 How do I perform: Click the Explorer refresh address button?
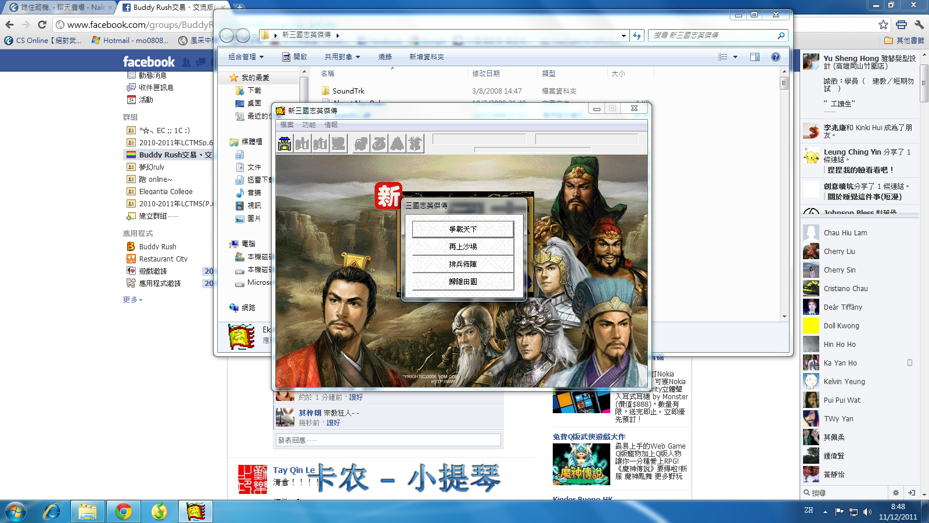(x=637, y=35)
